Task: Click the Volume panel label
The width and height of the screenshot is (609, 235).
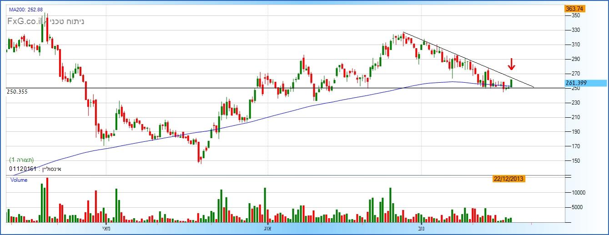Action: [x=18, y=180]
